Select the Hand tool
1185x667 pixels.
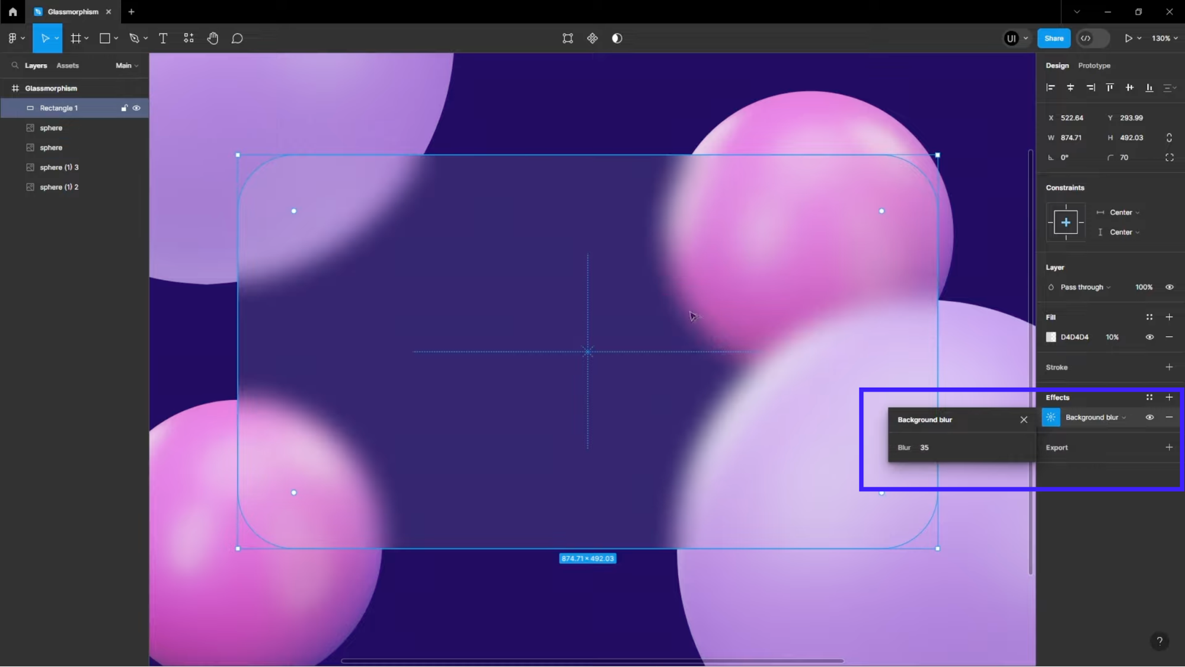[x=213, y=39]
